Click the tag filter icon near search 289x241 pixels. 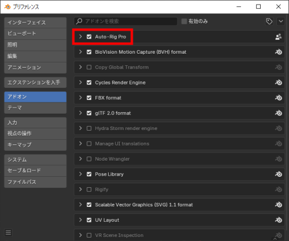tap(269, 21)
